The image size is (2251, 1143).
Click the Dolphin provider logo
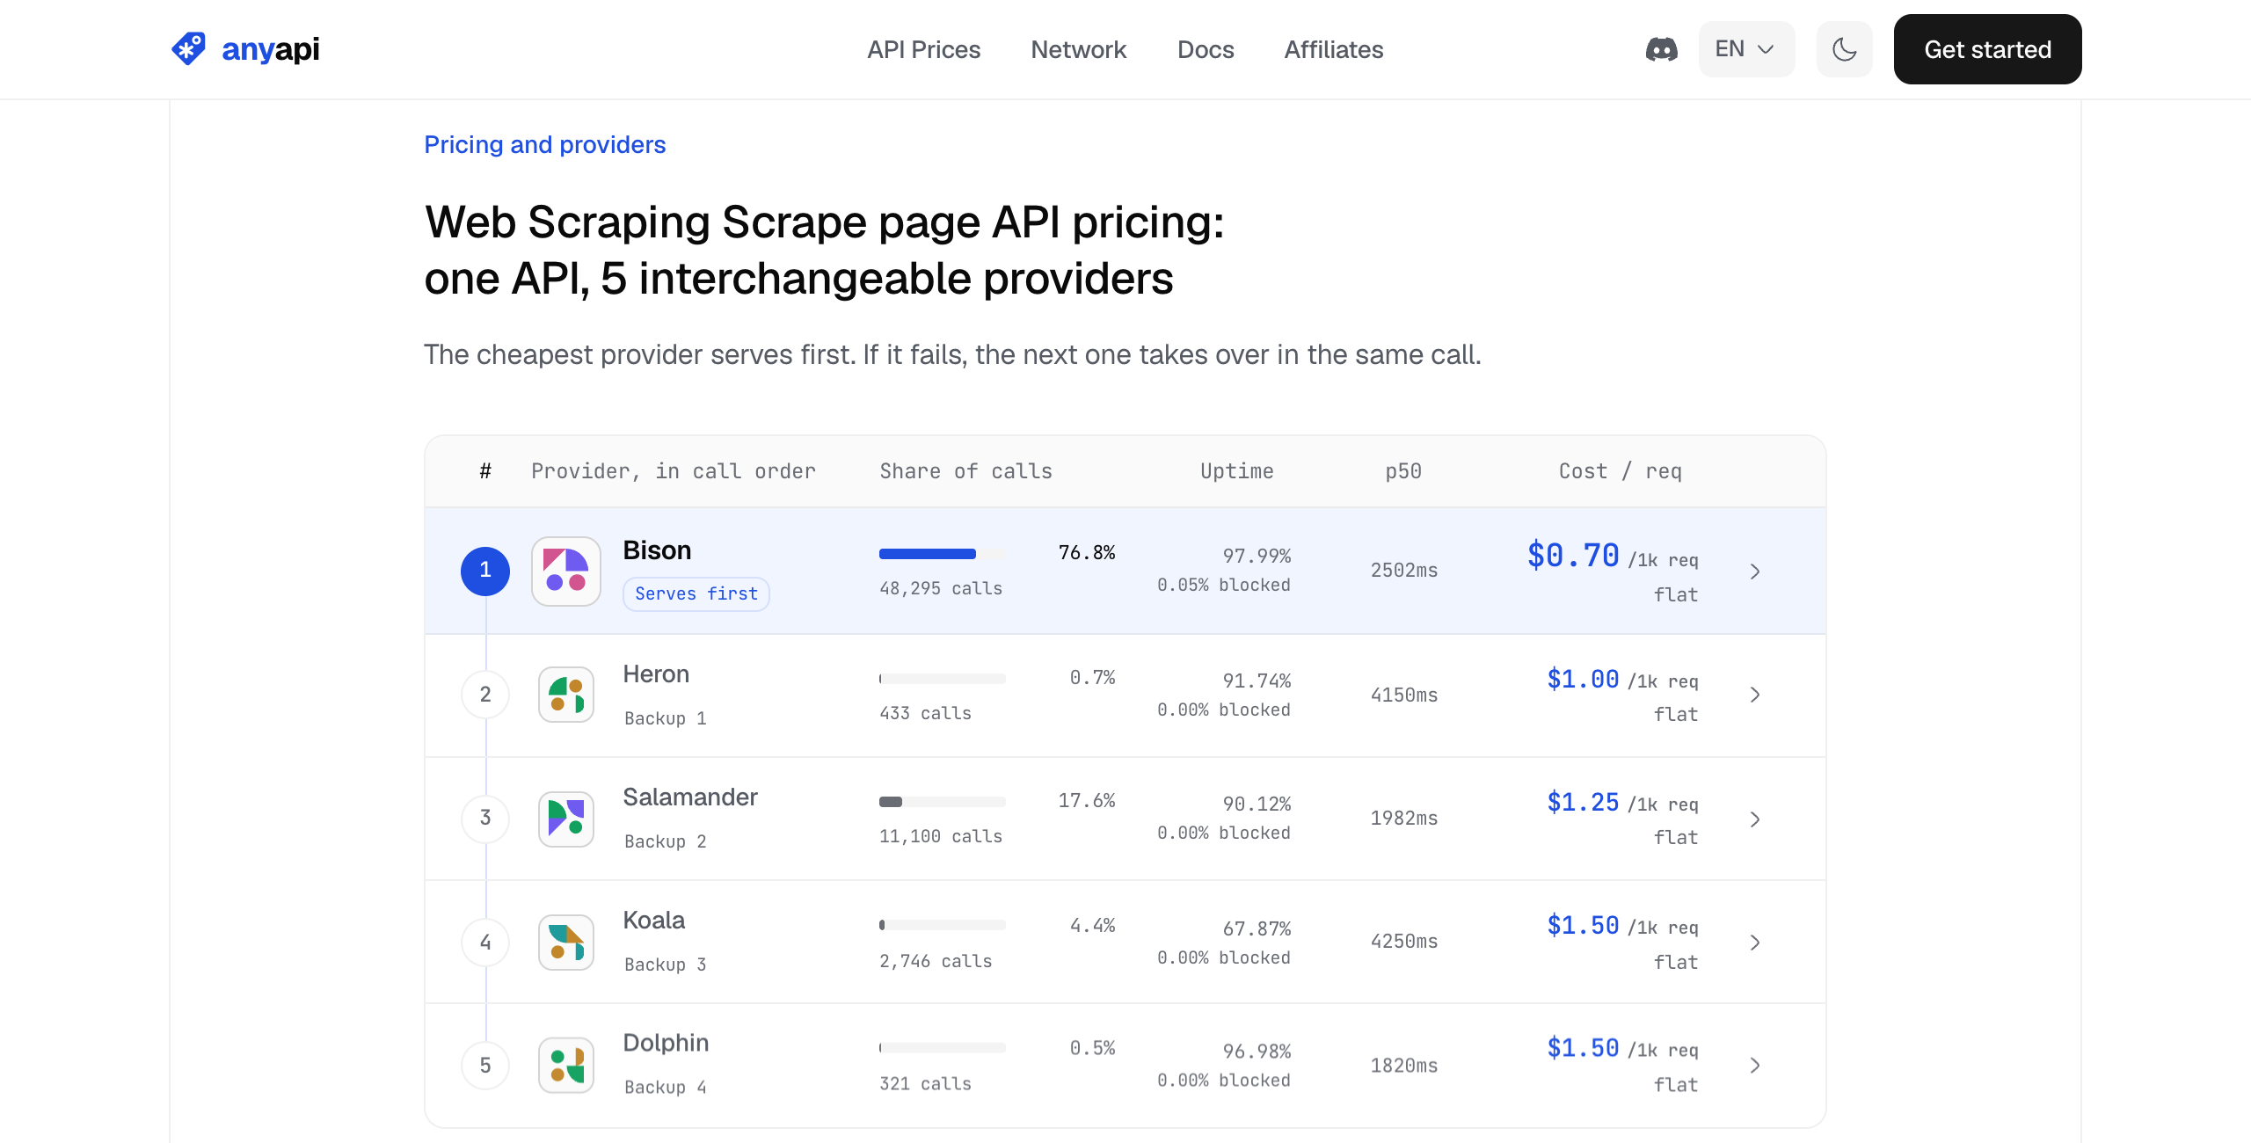(566, 1065)
